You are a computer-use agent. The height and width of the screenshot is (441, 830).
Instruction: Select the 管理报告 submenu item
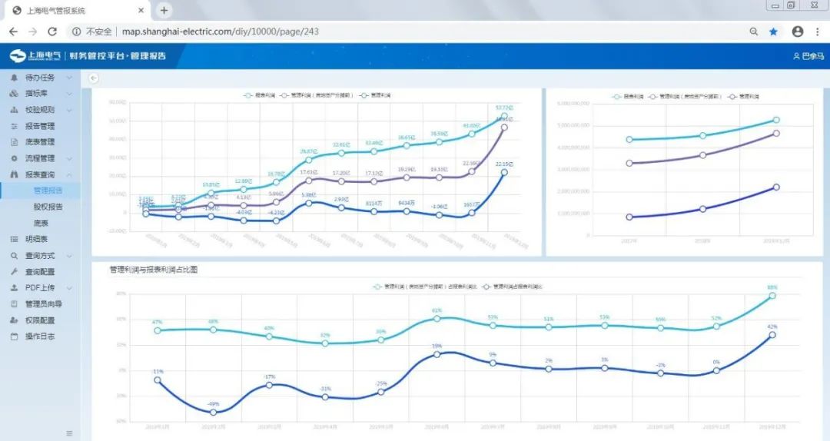coord(48,191)
